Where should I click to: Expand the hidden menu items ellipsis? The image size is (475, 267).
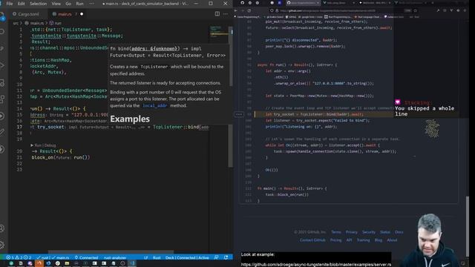[91, 4]
